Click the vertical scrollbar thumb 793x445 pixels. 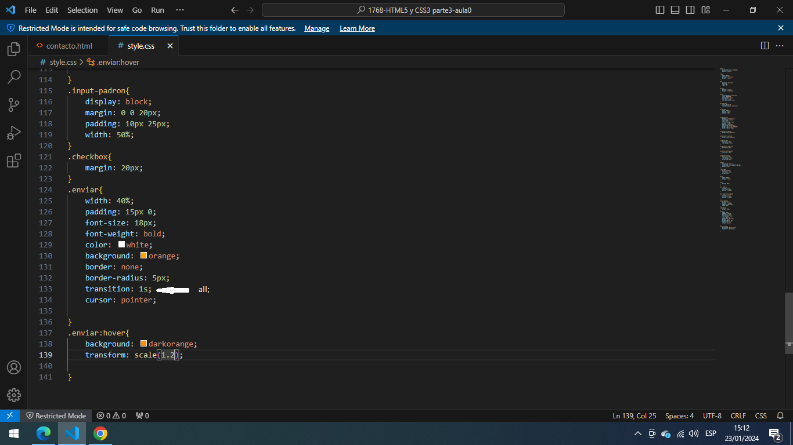[788, 323]
